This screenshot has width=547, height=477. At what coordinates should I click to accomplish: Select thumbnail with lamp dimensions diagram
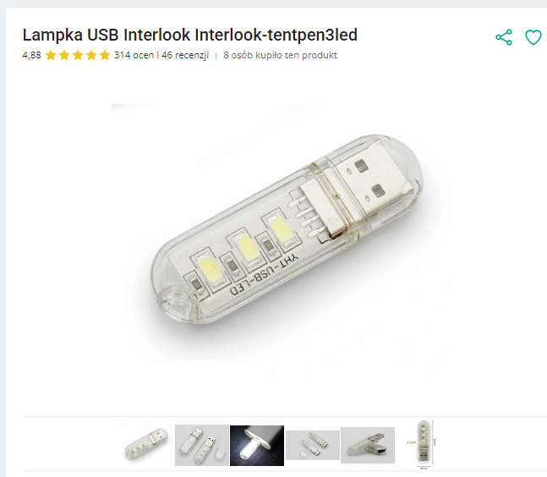coord(424,443)
